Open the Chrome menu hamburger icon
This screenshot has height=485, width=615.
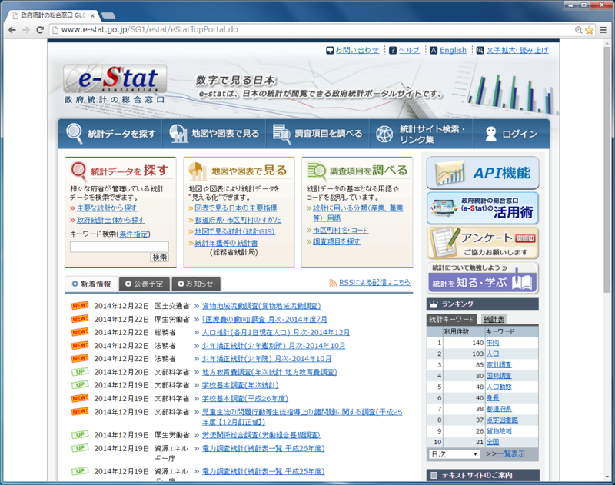coord(603,30)
